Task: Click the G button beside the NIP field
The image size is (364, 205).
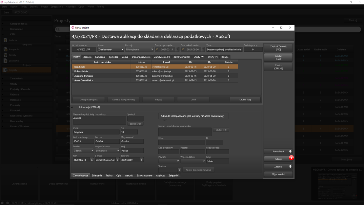Action: click(x=92, y=160)
